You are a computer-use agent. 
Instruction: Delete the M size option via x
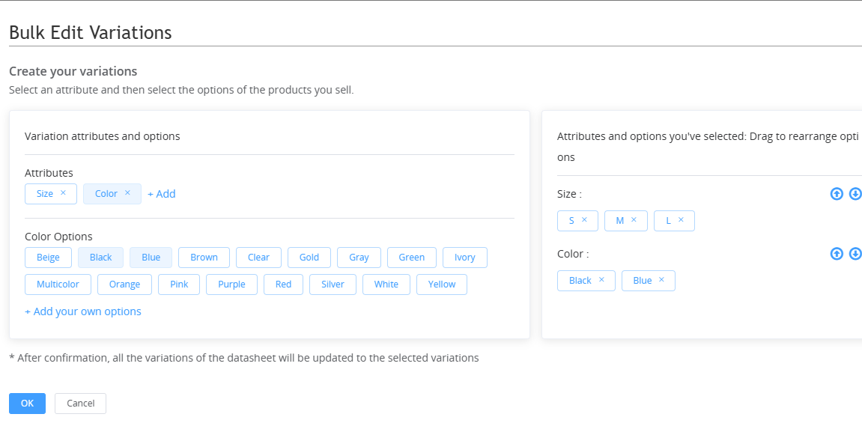[634, 220]
